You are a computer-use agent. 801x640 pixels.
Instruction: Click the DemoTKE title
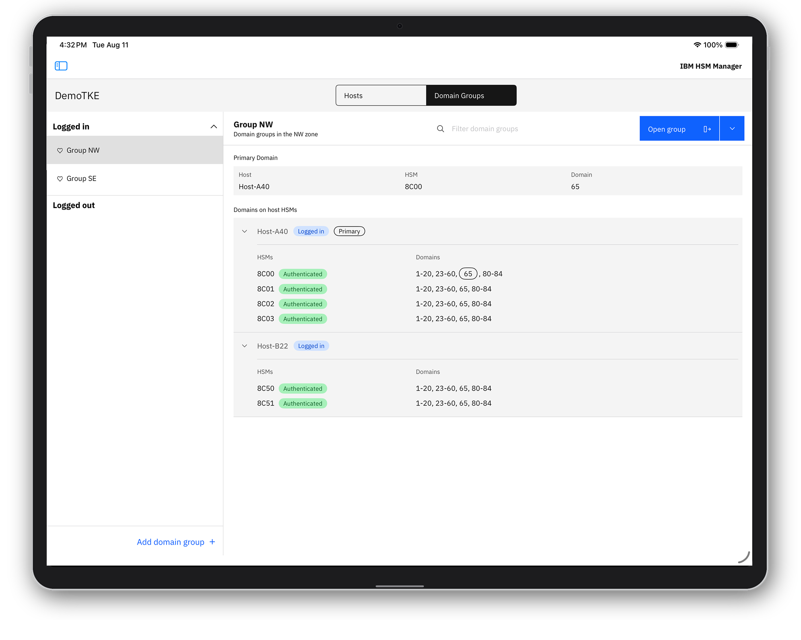(x=77, y=96)
